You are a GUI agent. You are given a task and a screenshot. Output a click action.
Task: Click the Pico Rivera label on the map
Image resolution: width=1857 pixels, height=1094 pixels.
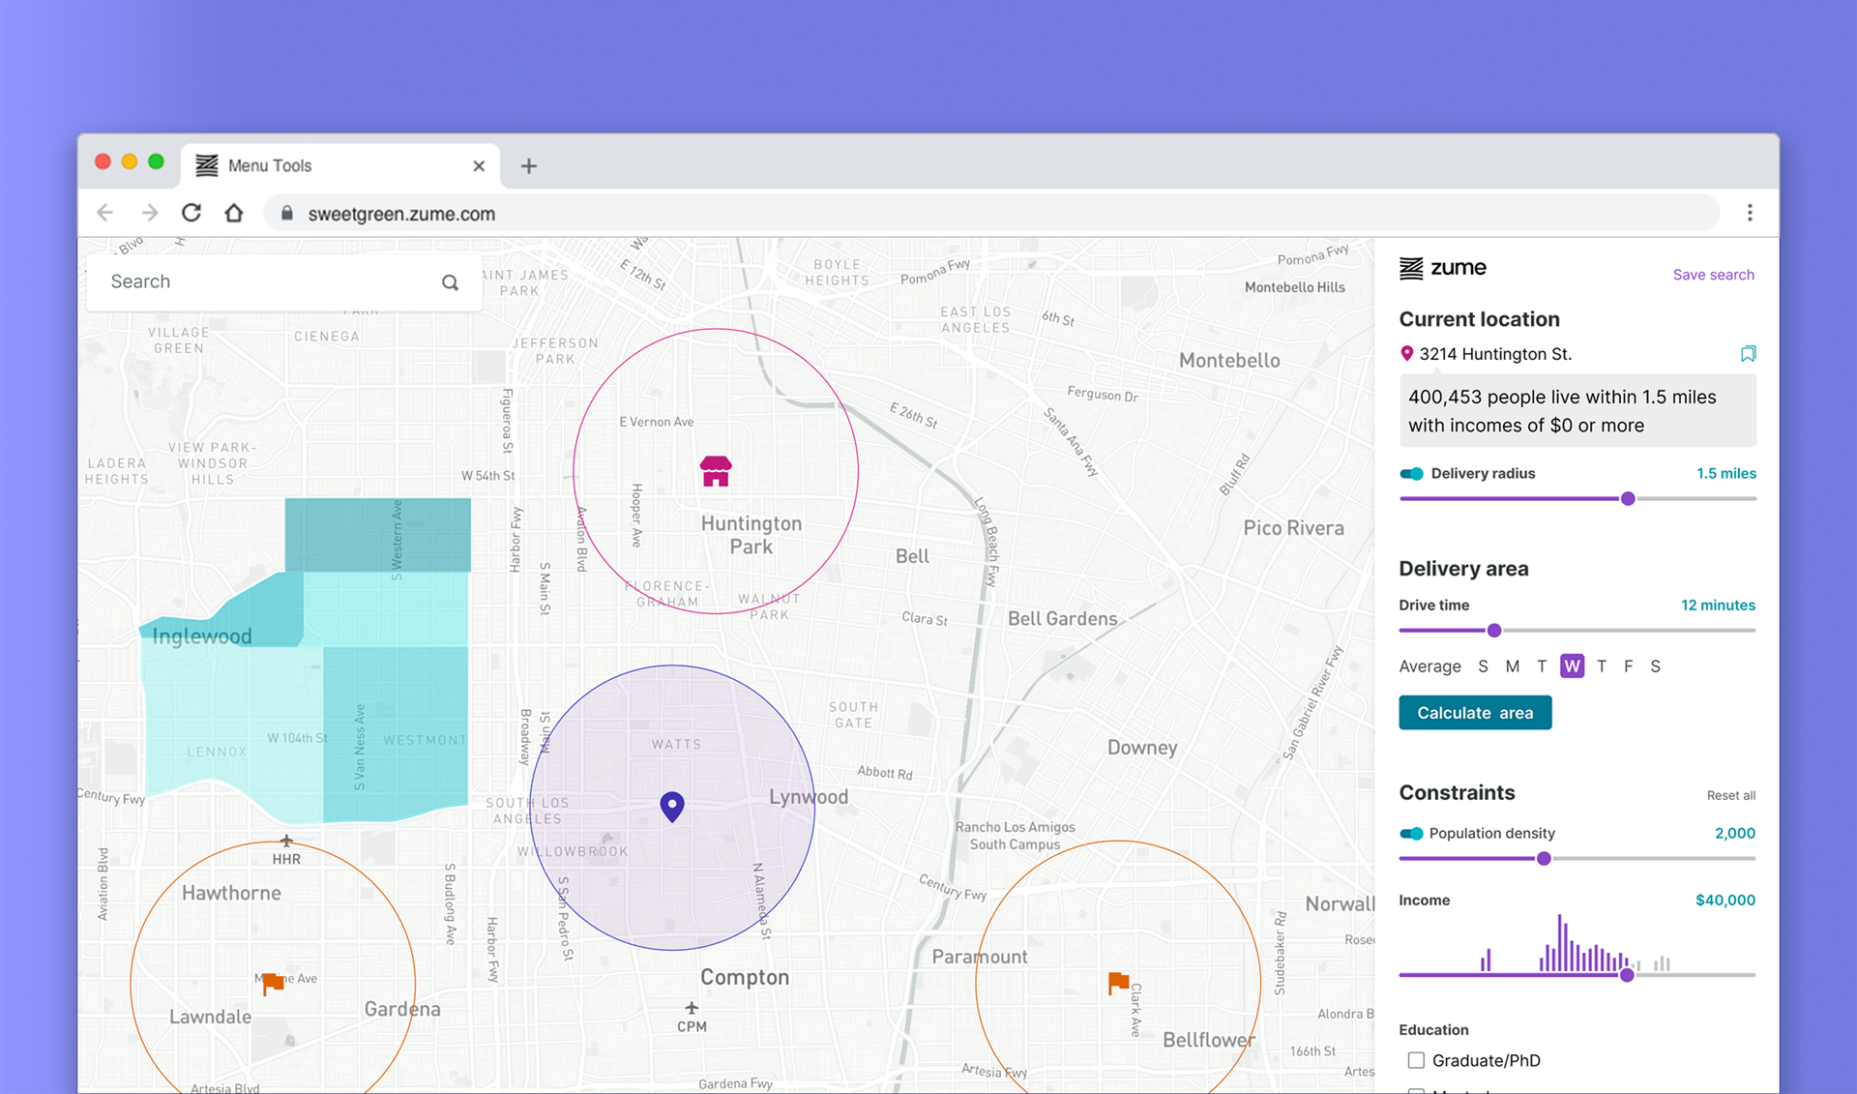1293,528
